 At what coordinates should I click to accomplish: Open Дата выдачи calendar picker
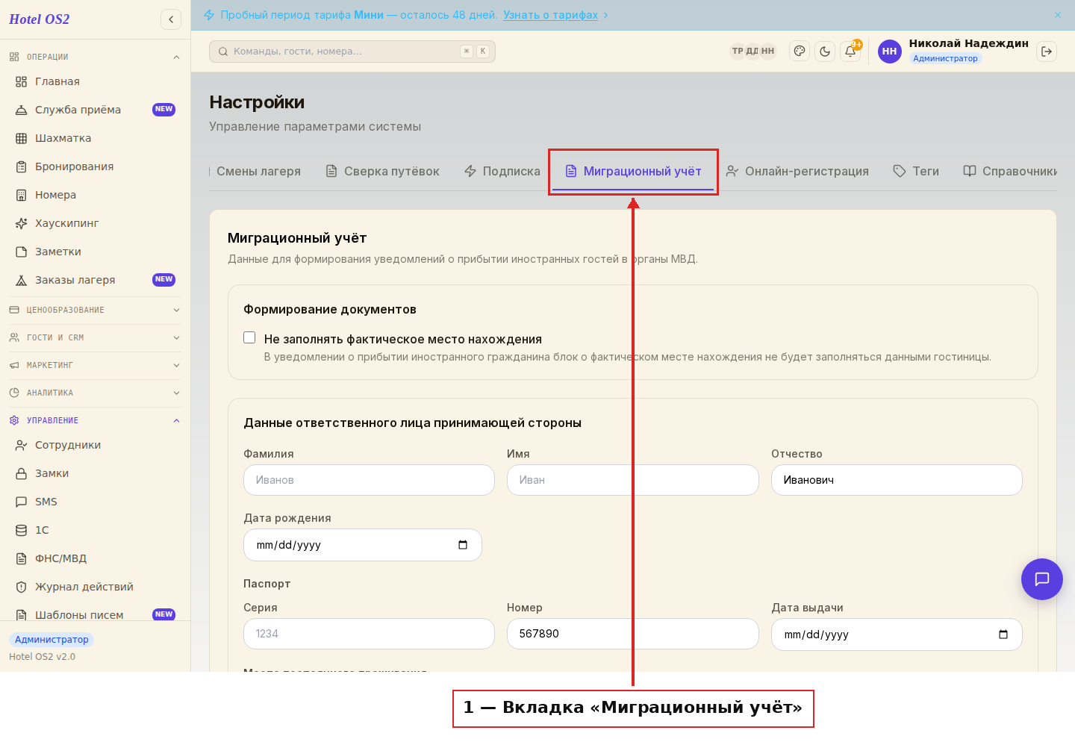tap(1003, 635)
